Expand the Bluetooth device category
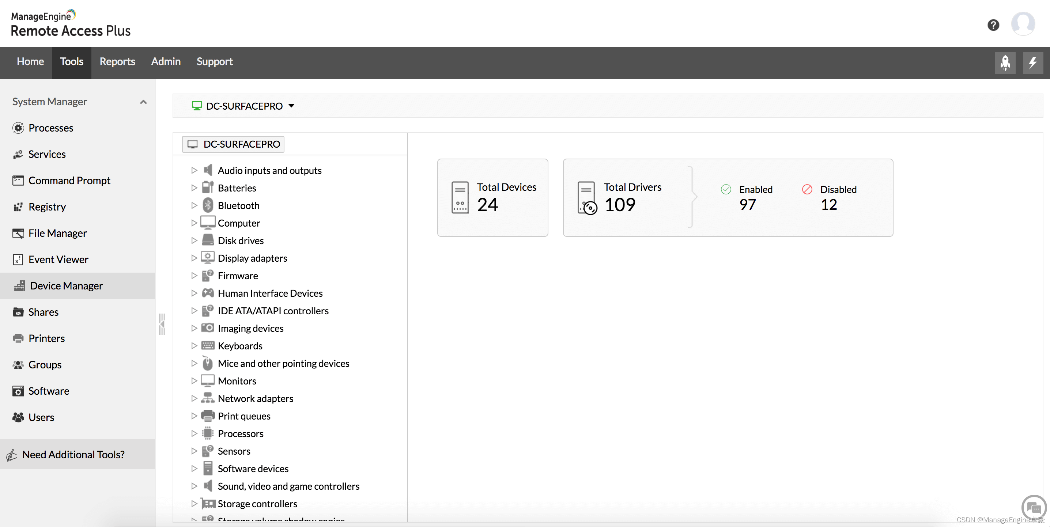 (x=194, y=205)
